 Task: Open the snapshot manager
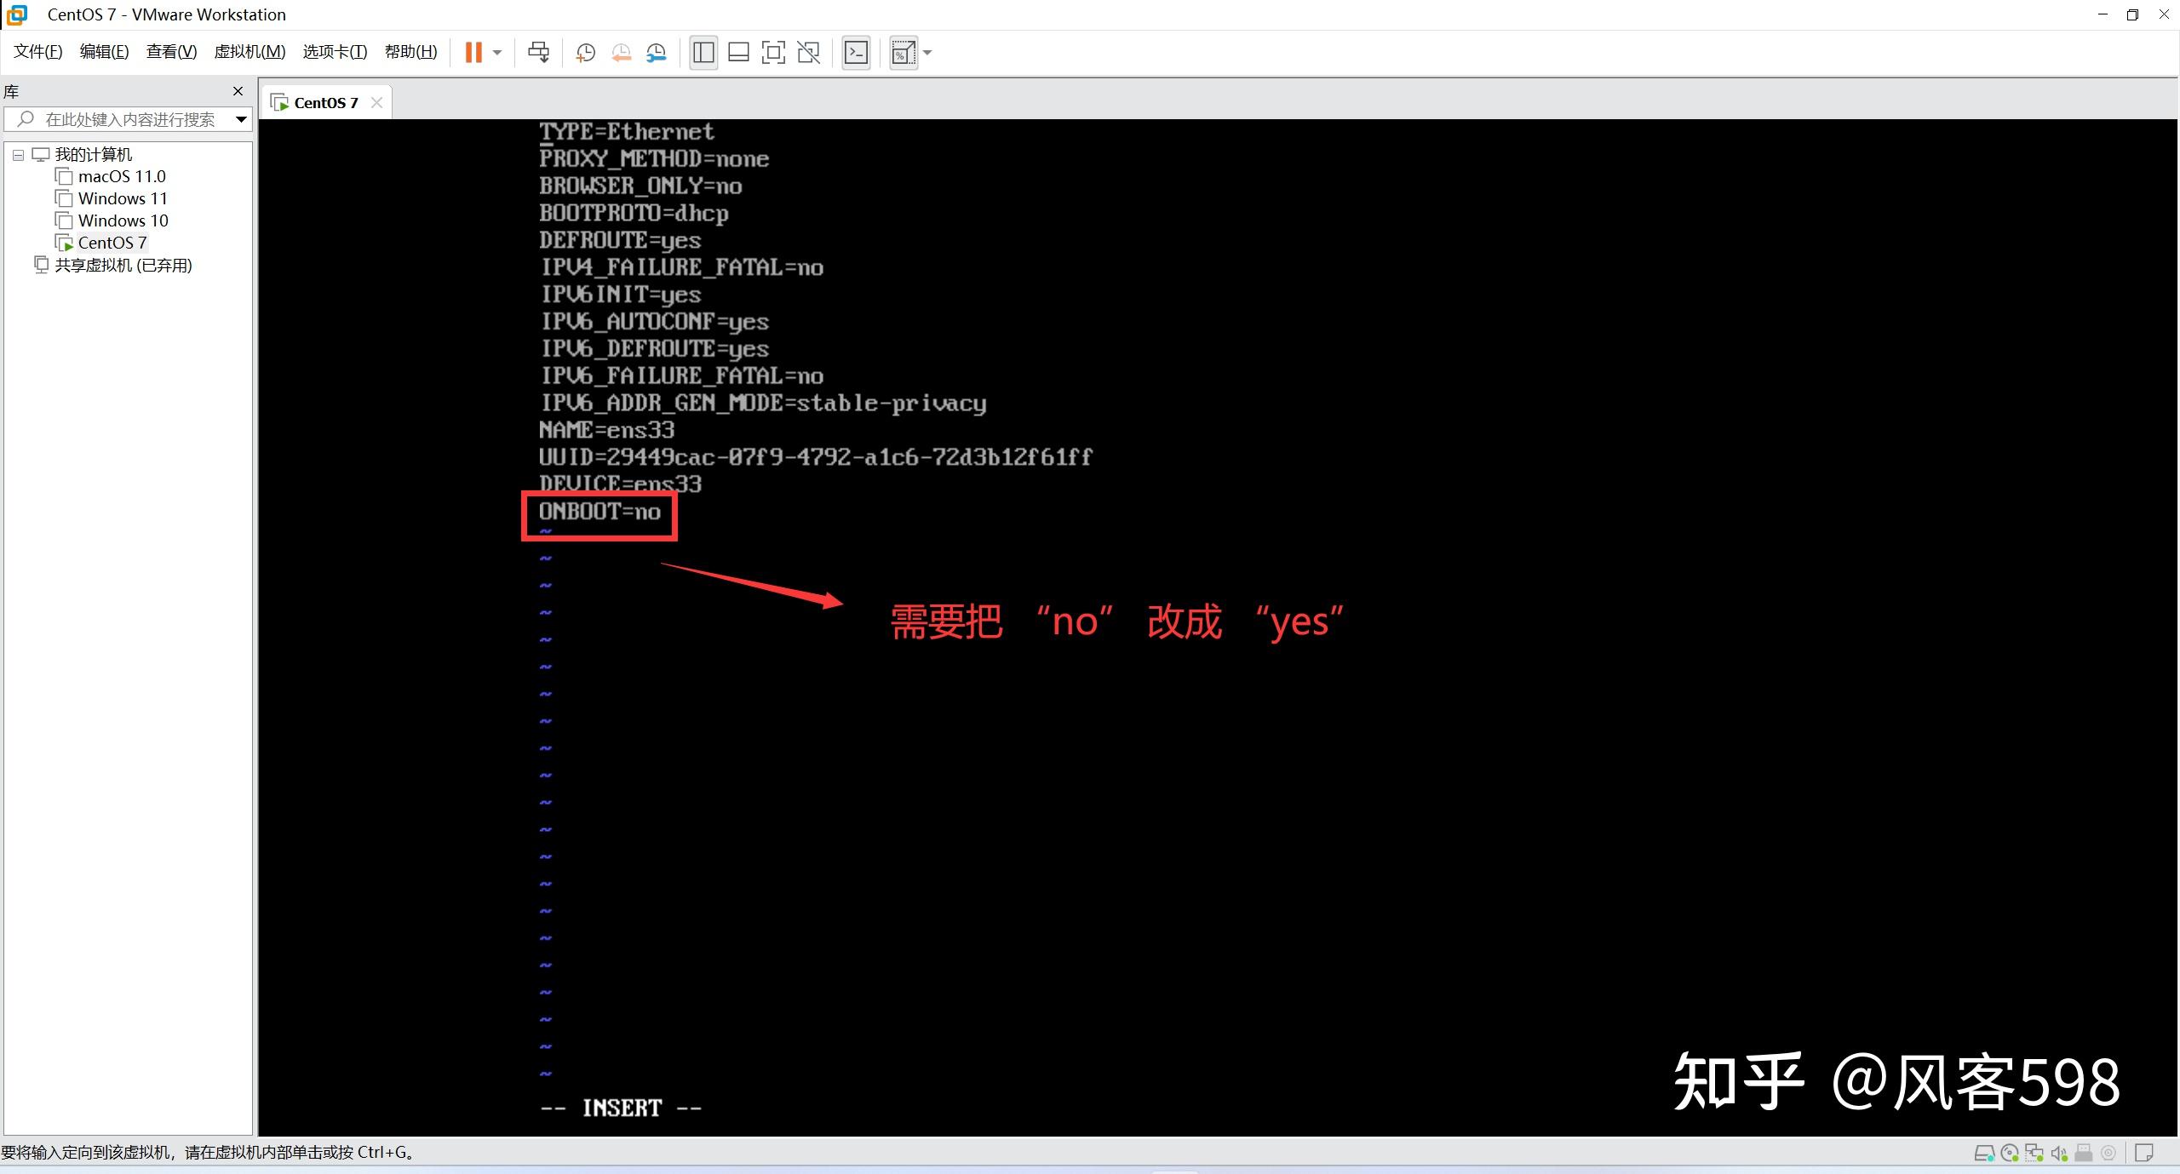656,52
